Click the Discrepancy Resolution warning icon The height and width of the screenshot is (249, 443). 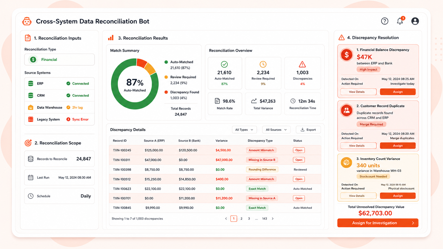pos(342,38)
